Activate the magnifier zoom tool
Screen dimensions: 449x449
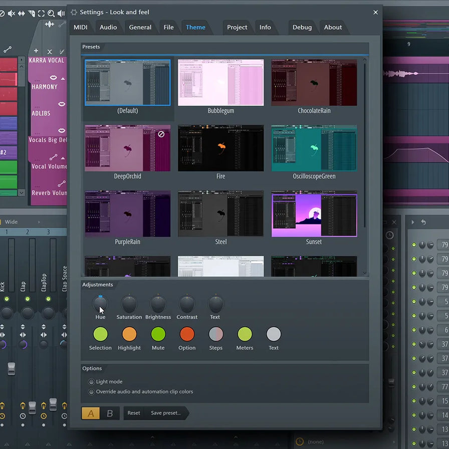tap(51, 14)
